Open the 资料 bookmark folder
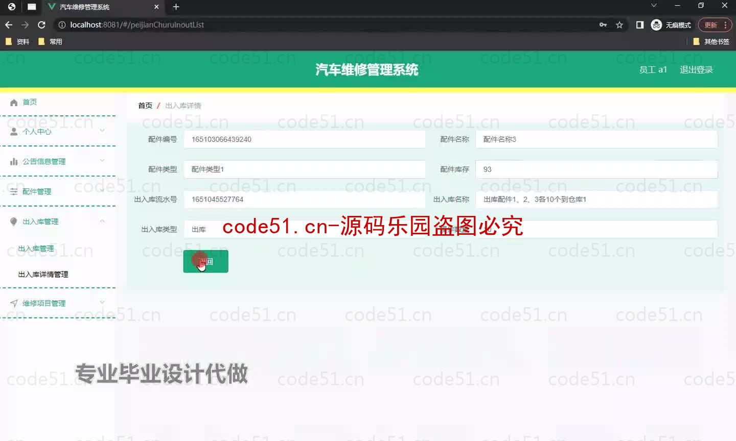 (17, 41)
